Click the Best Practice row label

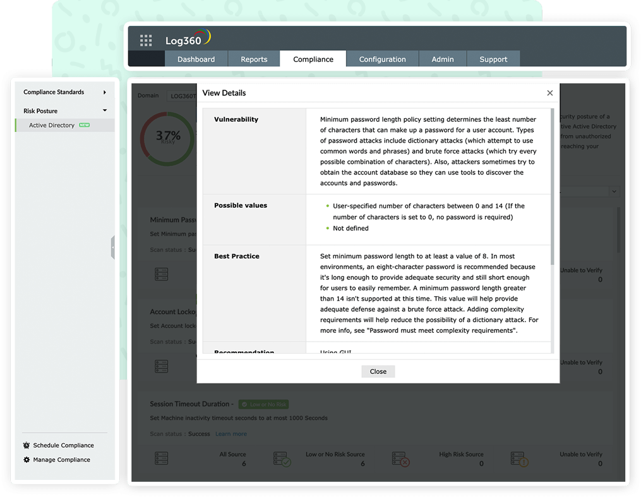pos(237,256)
